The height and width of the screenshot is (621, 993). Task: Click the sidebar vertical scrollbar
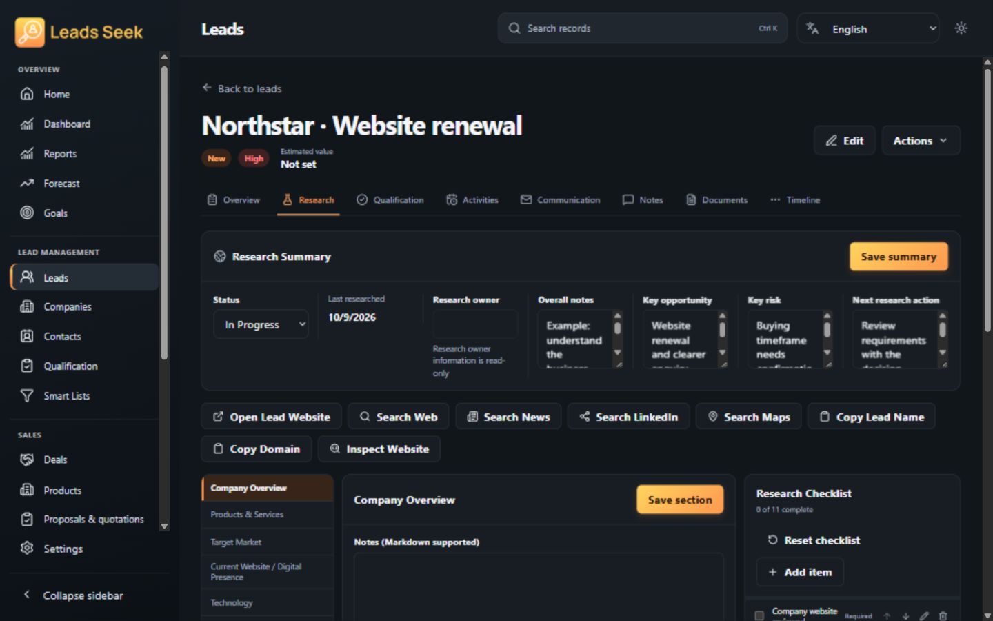164,213
